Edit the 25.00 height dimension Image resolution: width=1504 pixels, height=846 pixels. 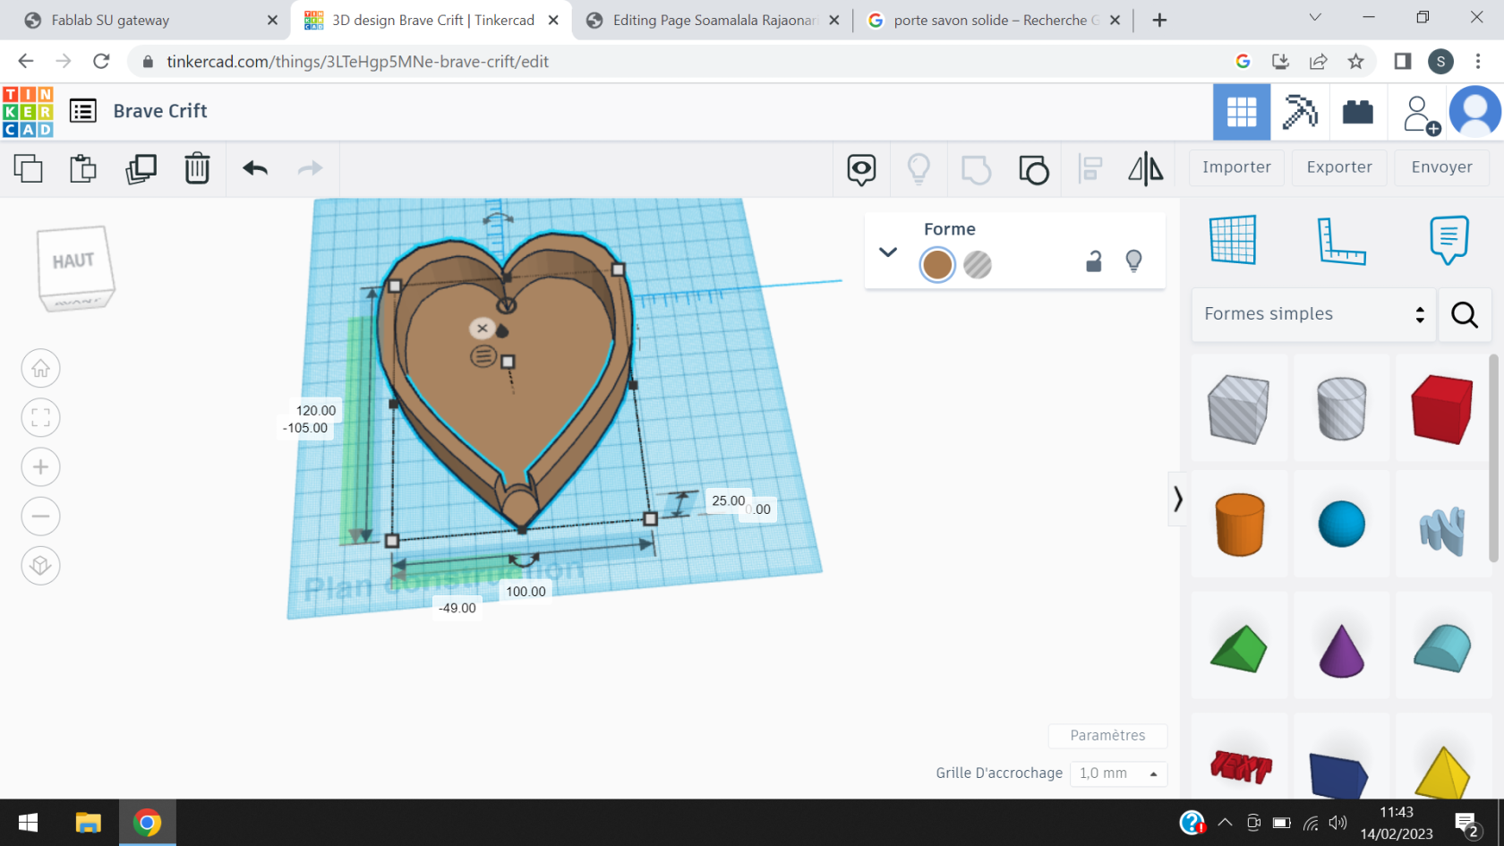point(728,501)
